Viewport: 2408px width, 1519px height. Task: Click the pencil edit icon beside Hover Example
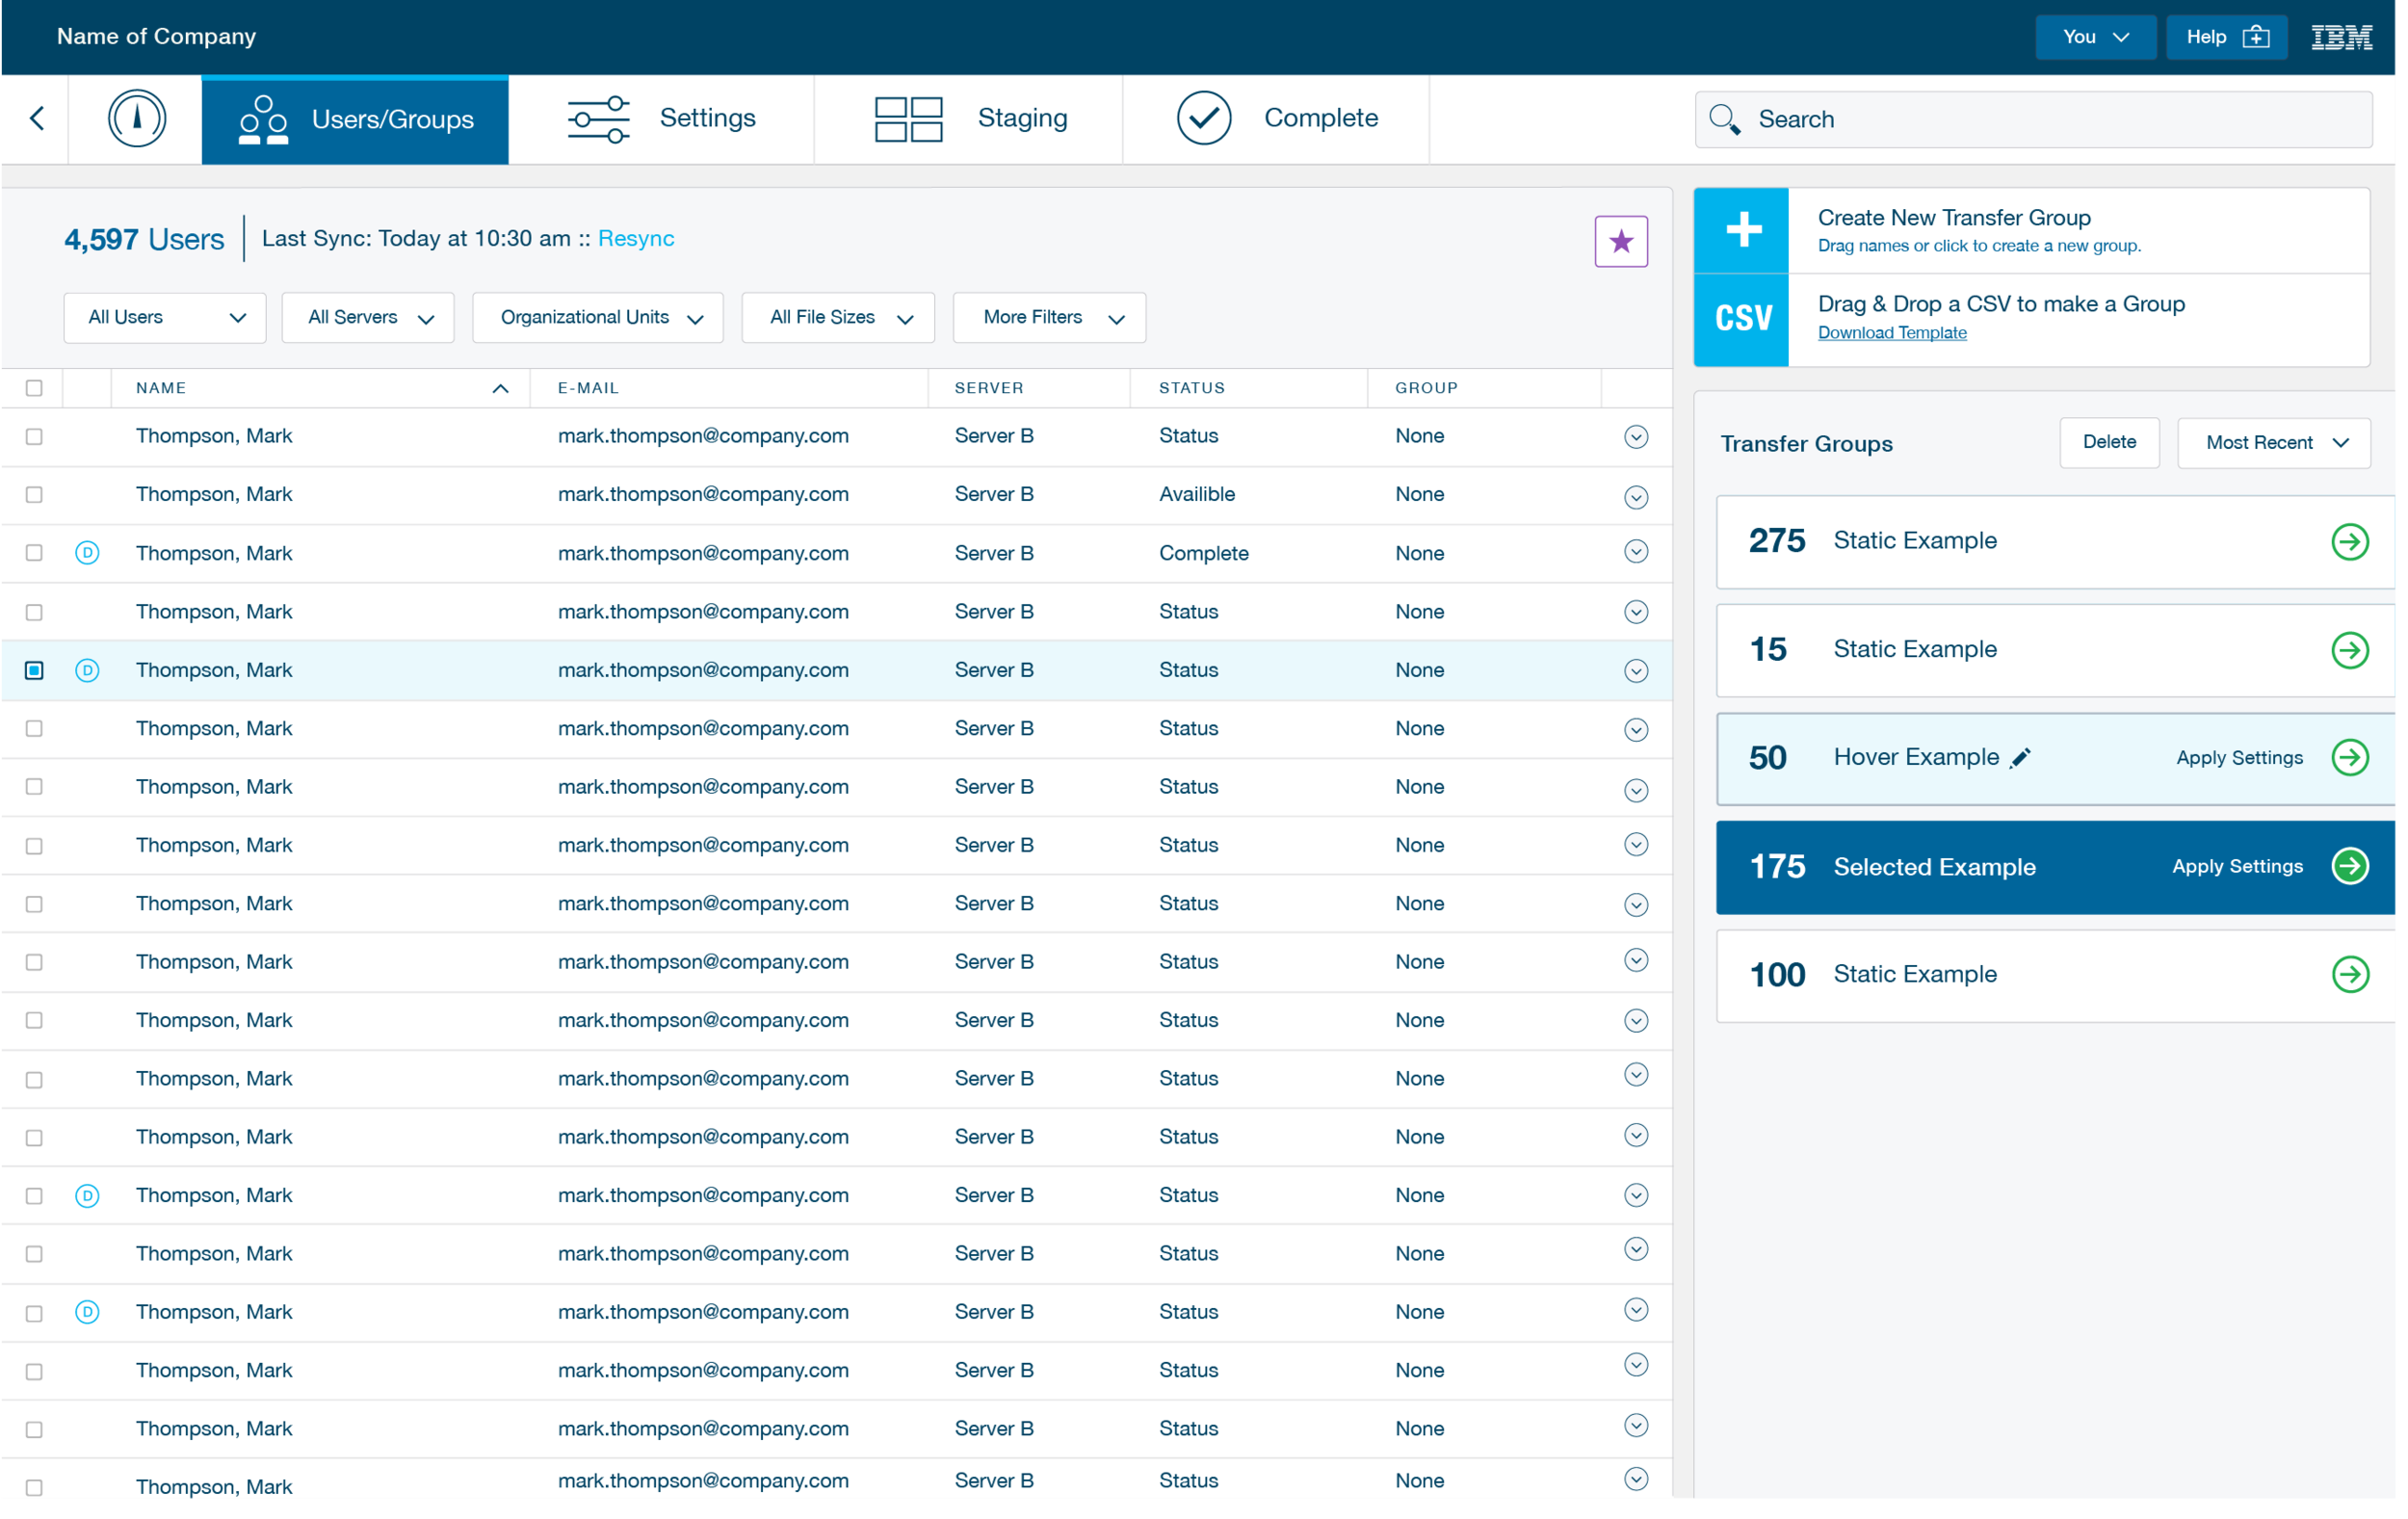(x=2021, y=758)
